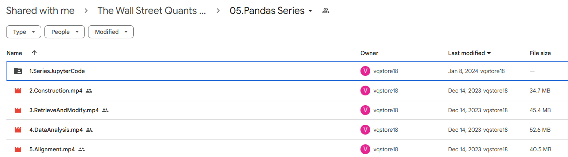Expand the 05.Pandas Series folder menu arrow
This screenshot has height=157, width=568.
coord(310,11)
